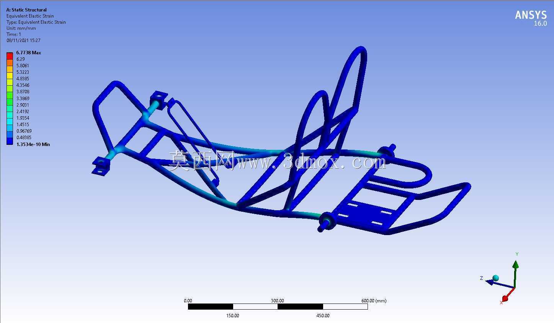This screenshot has width=554, height=323.
Task: Click the '4.8385' legend value
Action: click(23, 79)
